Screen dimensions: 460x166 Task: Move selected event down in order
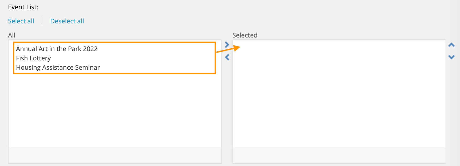click(451, 57)
